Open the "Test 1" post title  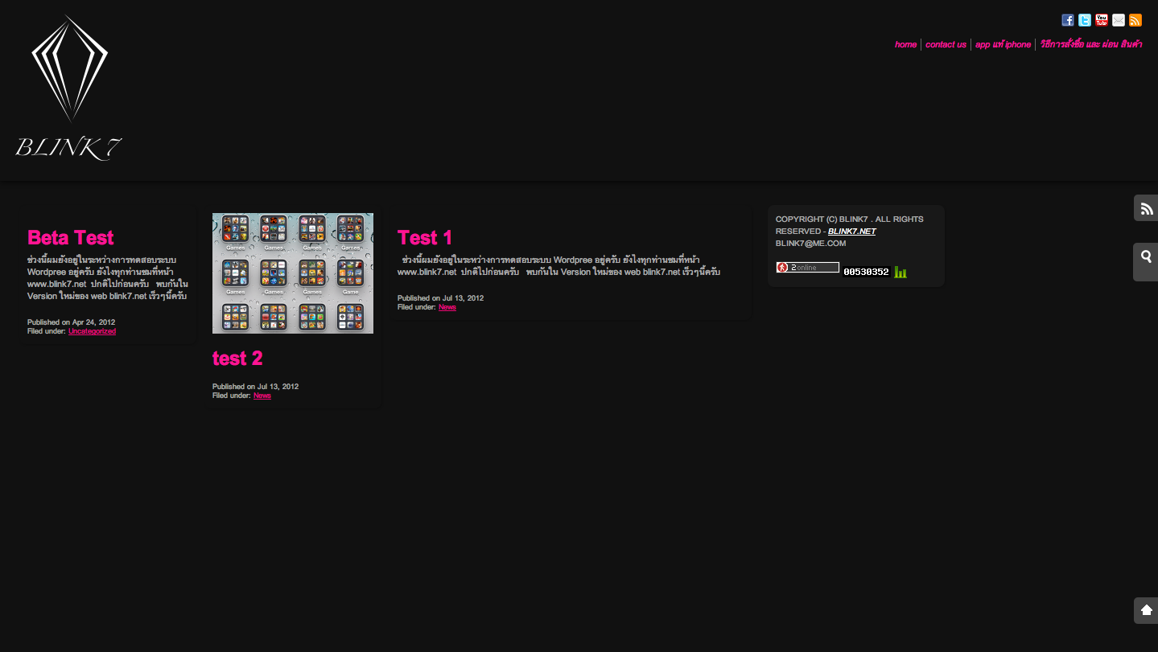click(x=425, y=237)
